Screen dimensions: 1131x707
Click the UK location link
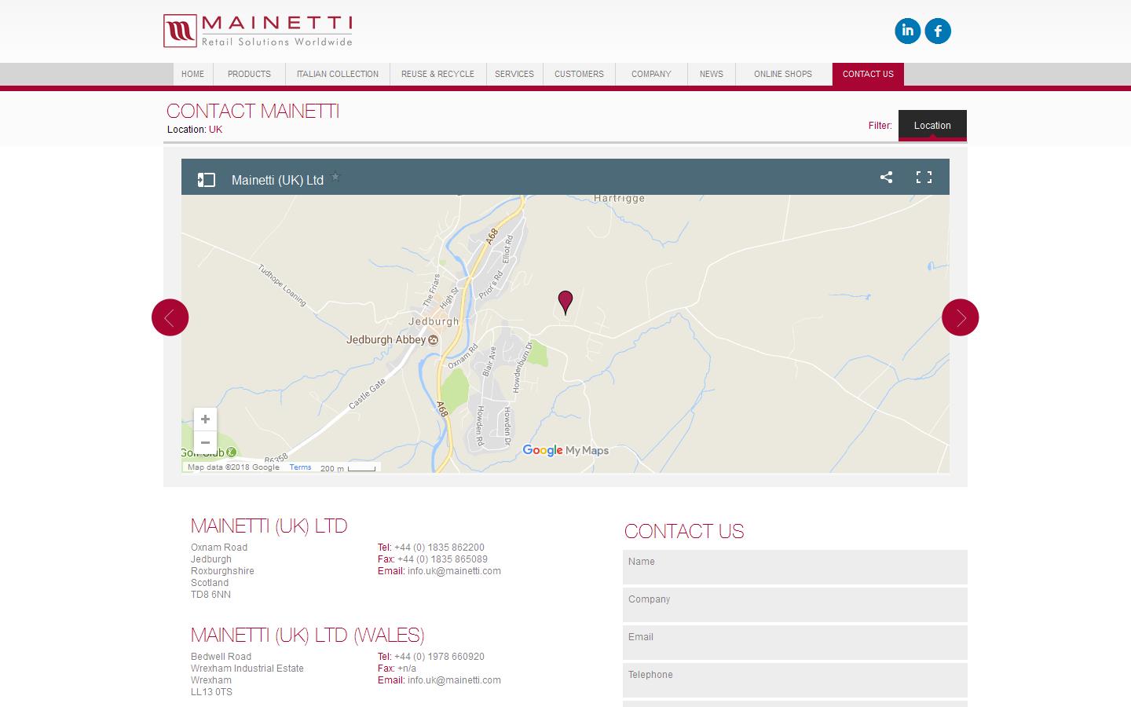tap(215, 130)
